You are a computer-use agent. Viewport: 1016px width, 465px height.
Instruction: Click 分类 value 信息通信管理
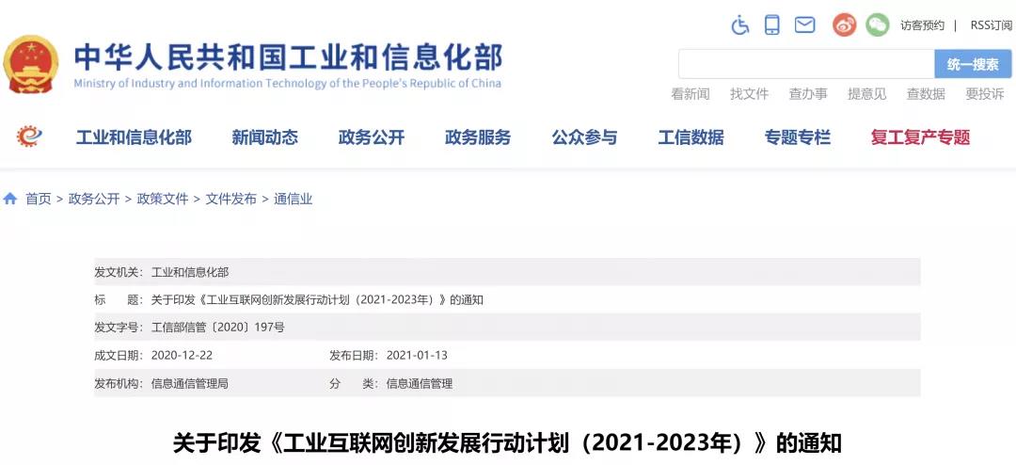point(420,383)
